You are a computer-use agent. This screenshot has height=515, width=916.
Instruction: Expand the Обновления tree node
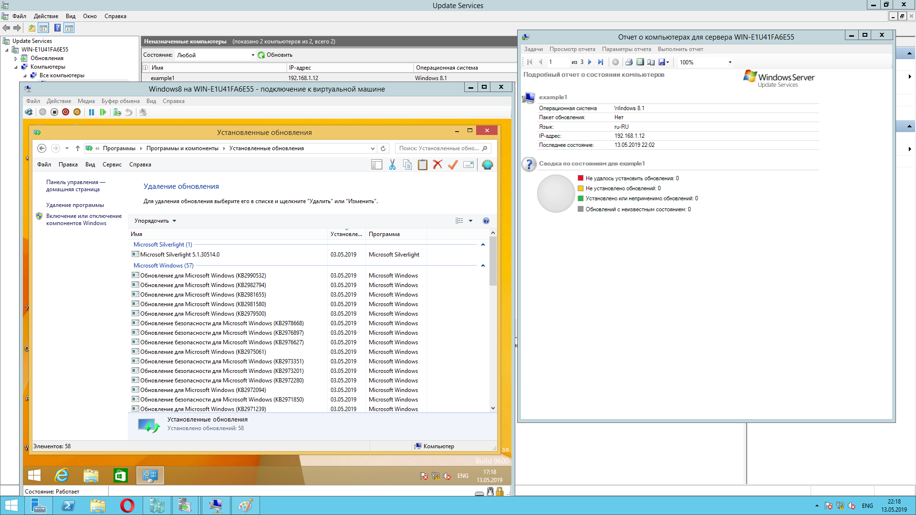(x=16, y=59)
